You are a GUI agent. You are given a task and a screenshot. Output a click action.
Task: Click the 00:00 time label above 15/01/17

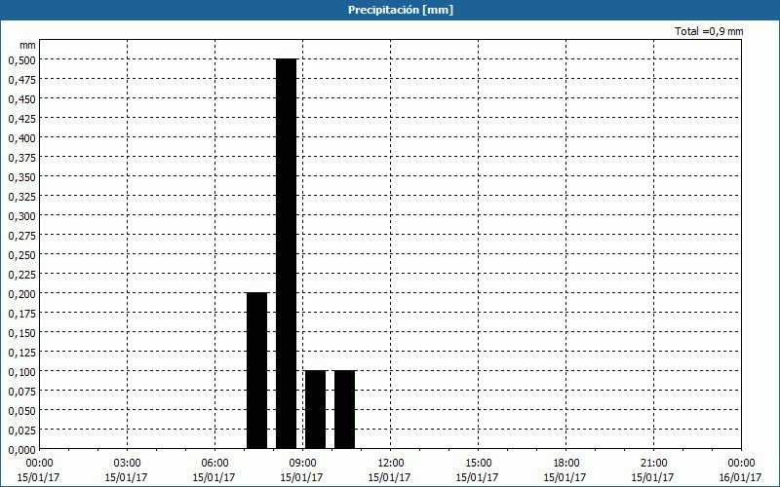(39, 464)
